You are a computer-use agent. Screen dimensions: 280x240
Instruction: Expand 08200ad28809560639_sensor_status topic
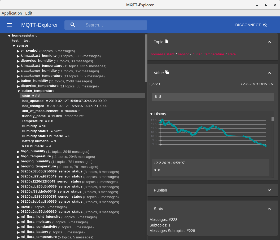[x=18, y=197]
